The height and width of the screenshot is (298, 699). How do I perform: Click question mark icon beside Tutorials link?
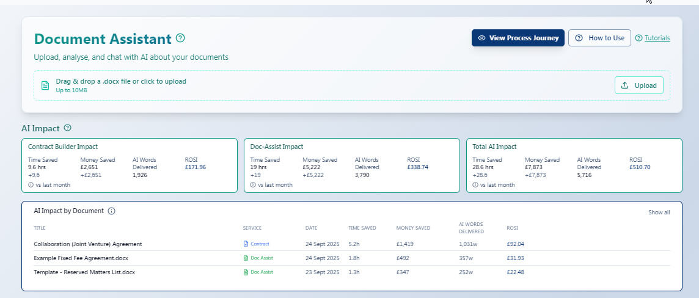pos(639,38)
